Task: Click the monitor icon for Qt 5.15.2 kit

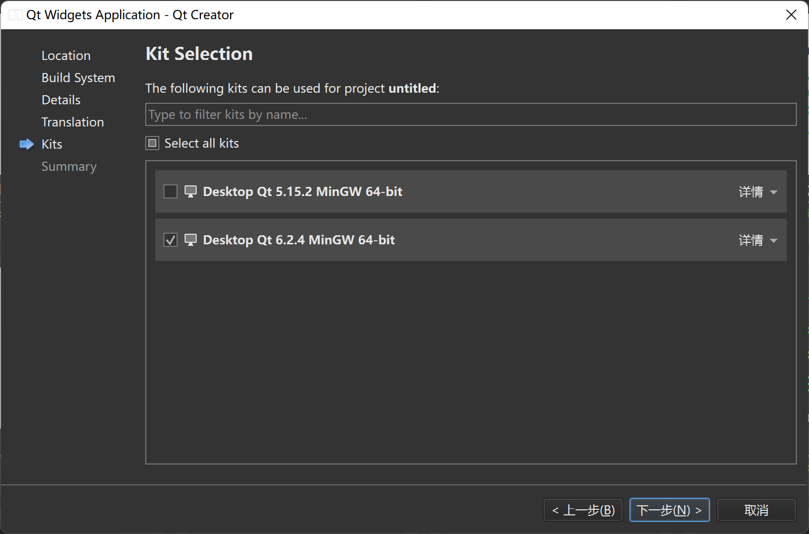Action: (x=190, y=191)
